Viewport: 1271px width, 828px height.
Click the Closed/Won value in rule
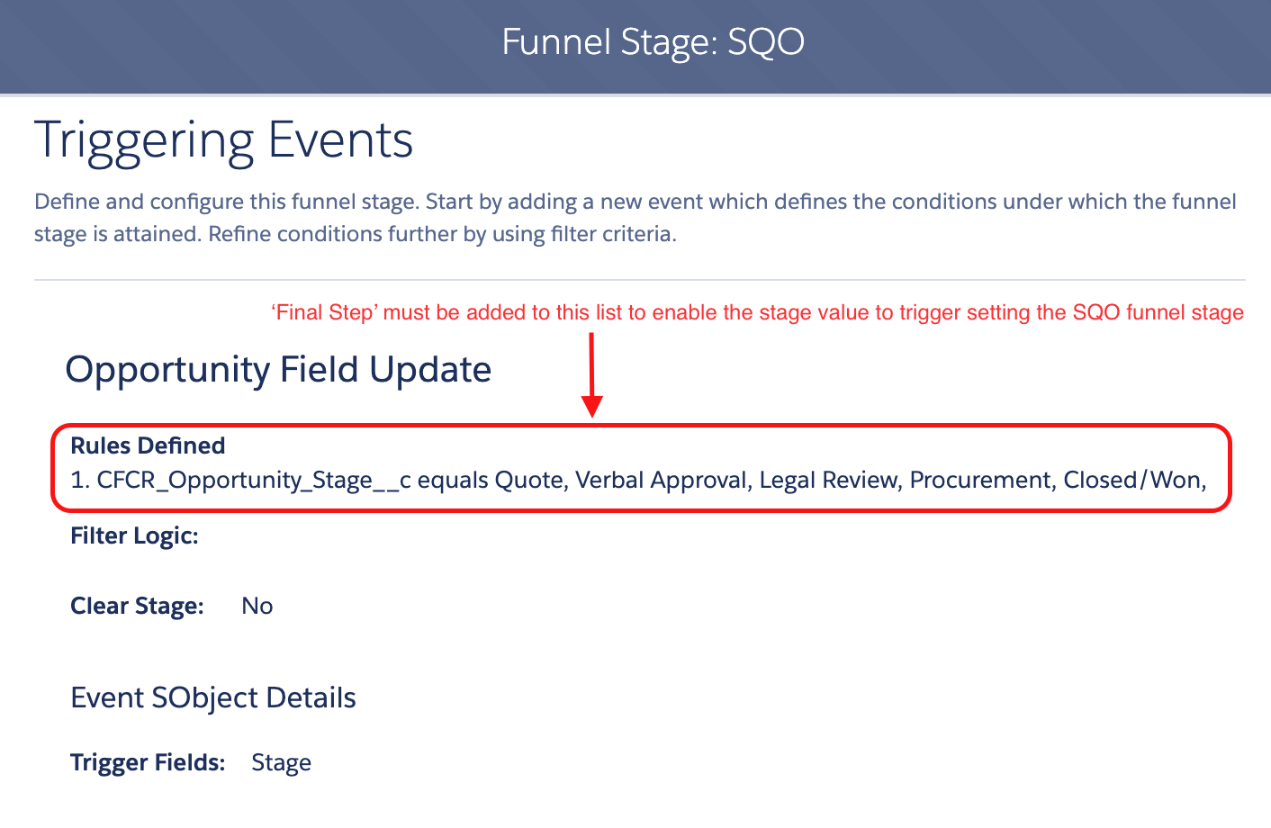click(x=1134, y=480)
